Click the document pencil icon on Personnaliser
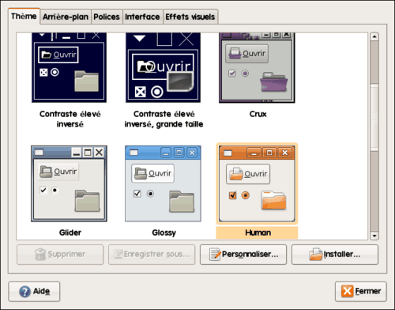 pos(215,255)
